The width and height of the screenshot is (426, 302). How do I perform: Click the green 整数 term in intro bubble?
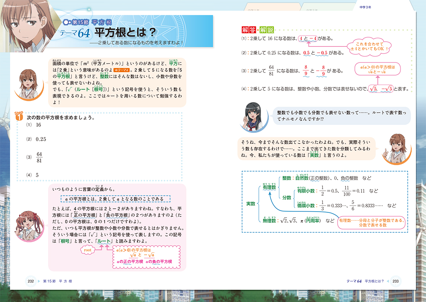[x=104, y=77]
